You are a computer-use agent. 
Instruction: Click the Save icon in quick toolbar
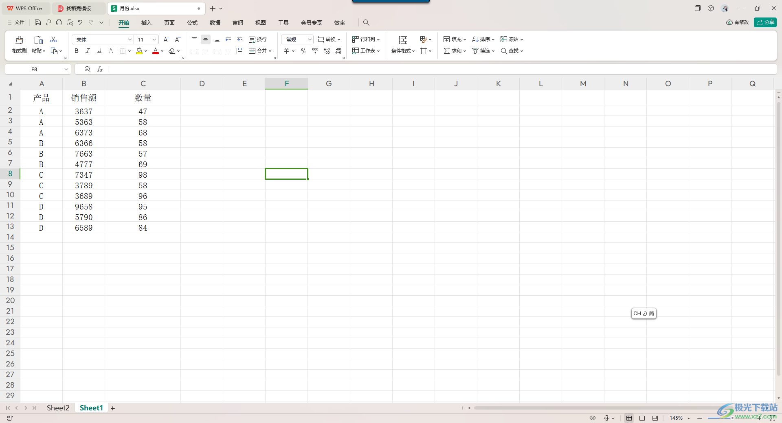point(38,22)
